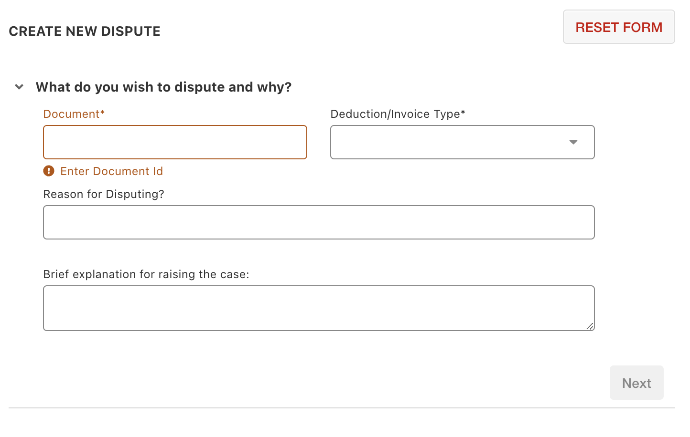Click the Document* field label

click(74, 114)
